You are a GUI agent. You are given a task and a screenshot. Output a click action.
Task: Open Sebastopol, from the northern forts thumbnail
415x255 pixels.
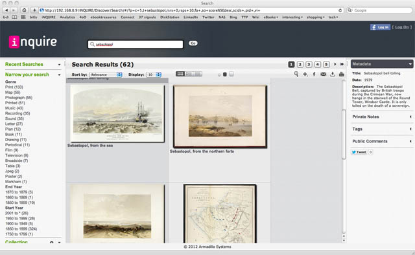pos(220,116)
